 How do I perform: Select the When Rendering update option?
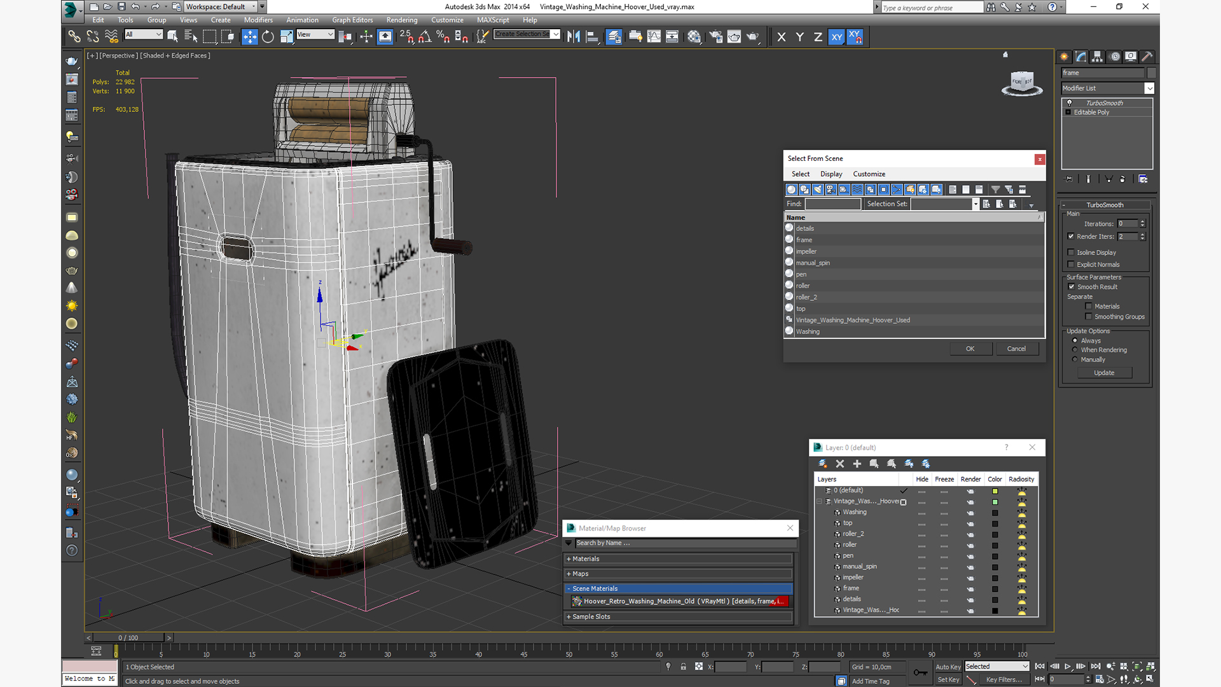(x=1075, y=350)
